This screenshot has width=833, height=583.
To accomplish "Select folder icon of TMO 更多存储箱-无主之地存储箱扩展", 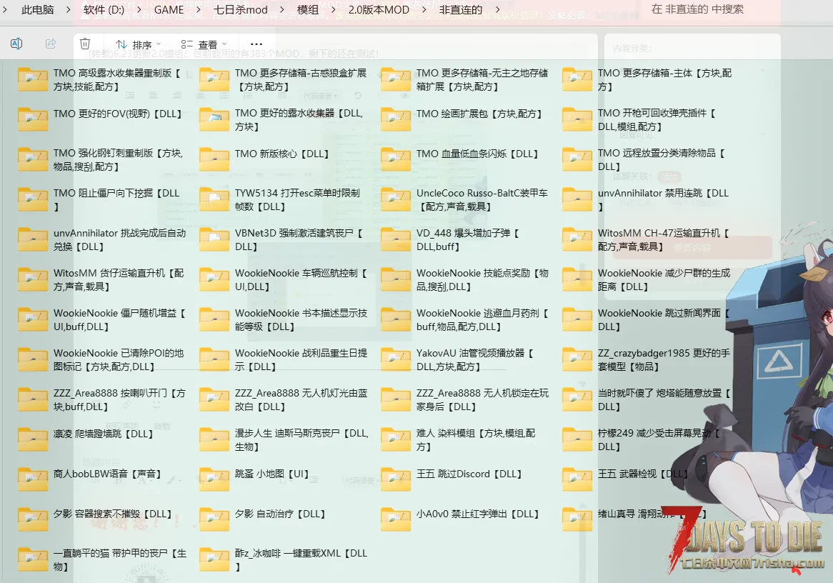I will coord(396,79).
